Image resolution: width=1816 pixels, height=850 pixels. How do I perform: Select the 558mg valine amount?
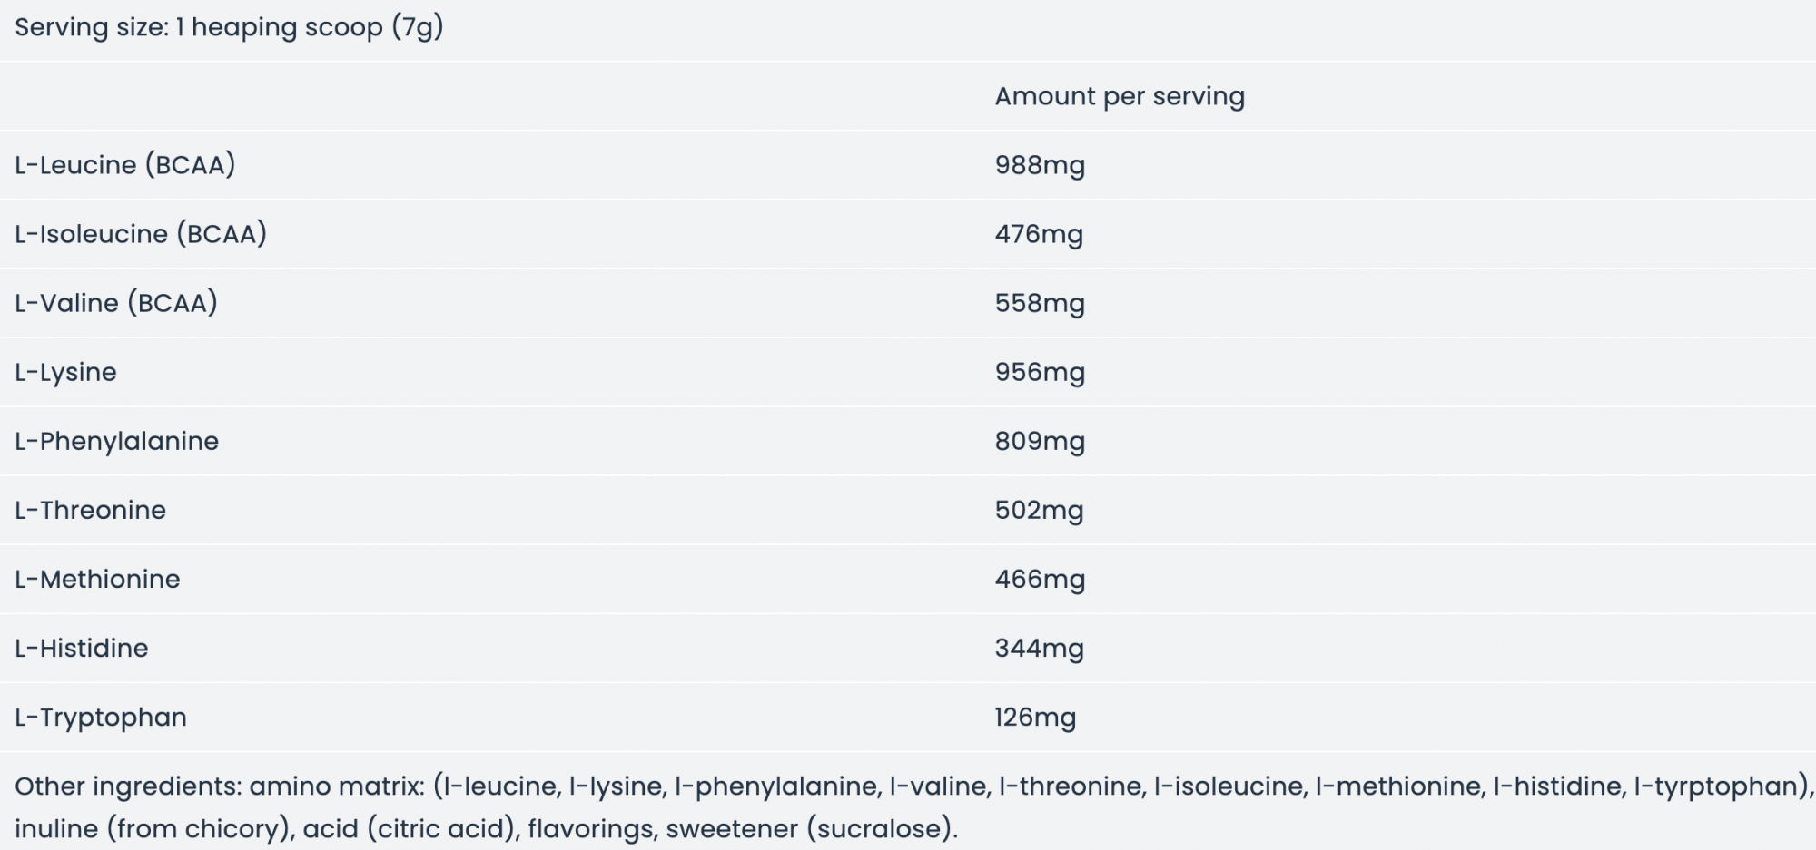coord(1040,304)
